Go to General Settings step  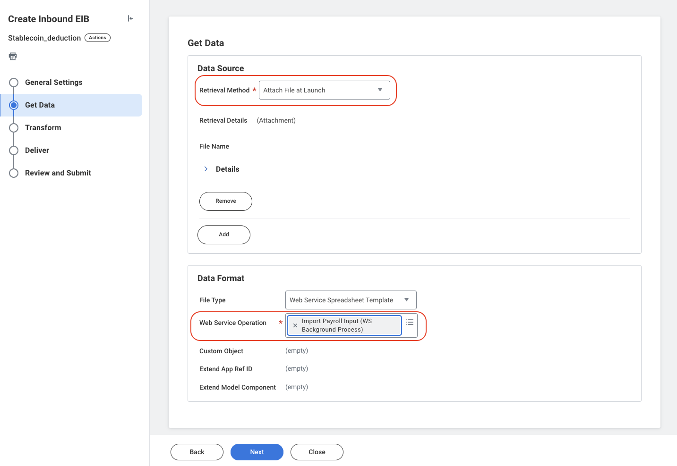[54, 83]
